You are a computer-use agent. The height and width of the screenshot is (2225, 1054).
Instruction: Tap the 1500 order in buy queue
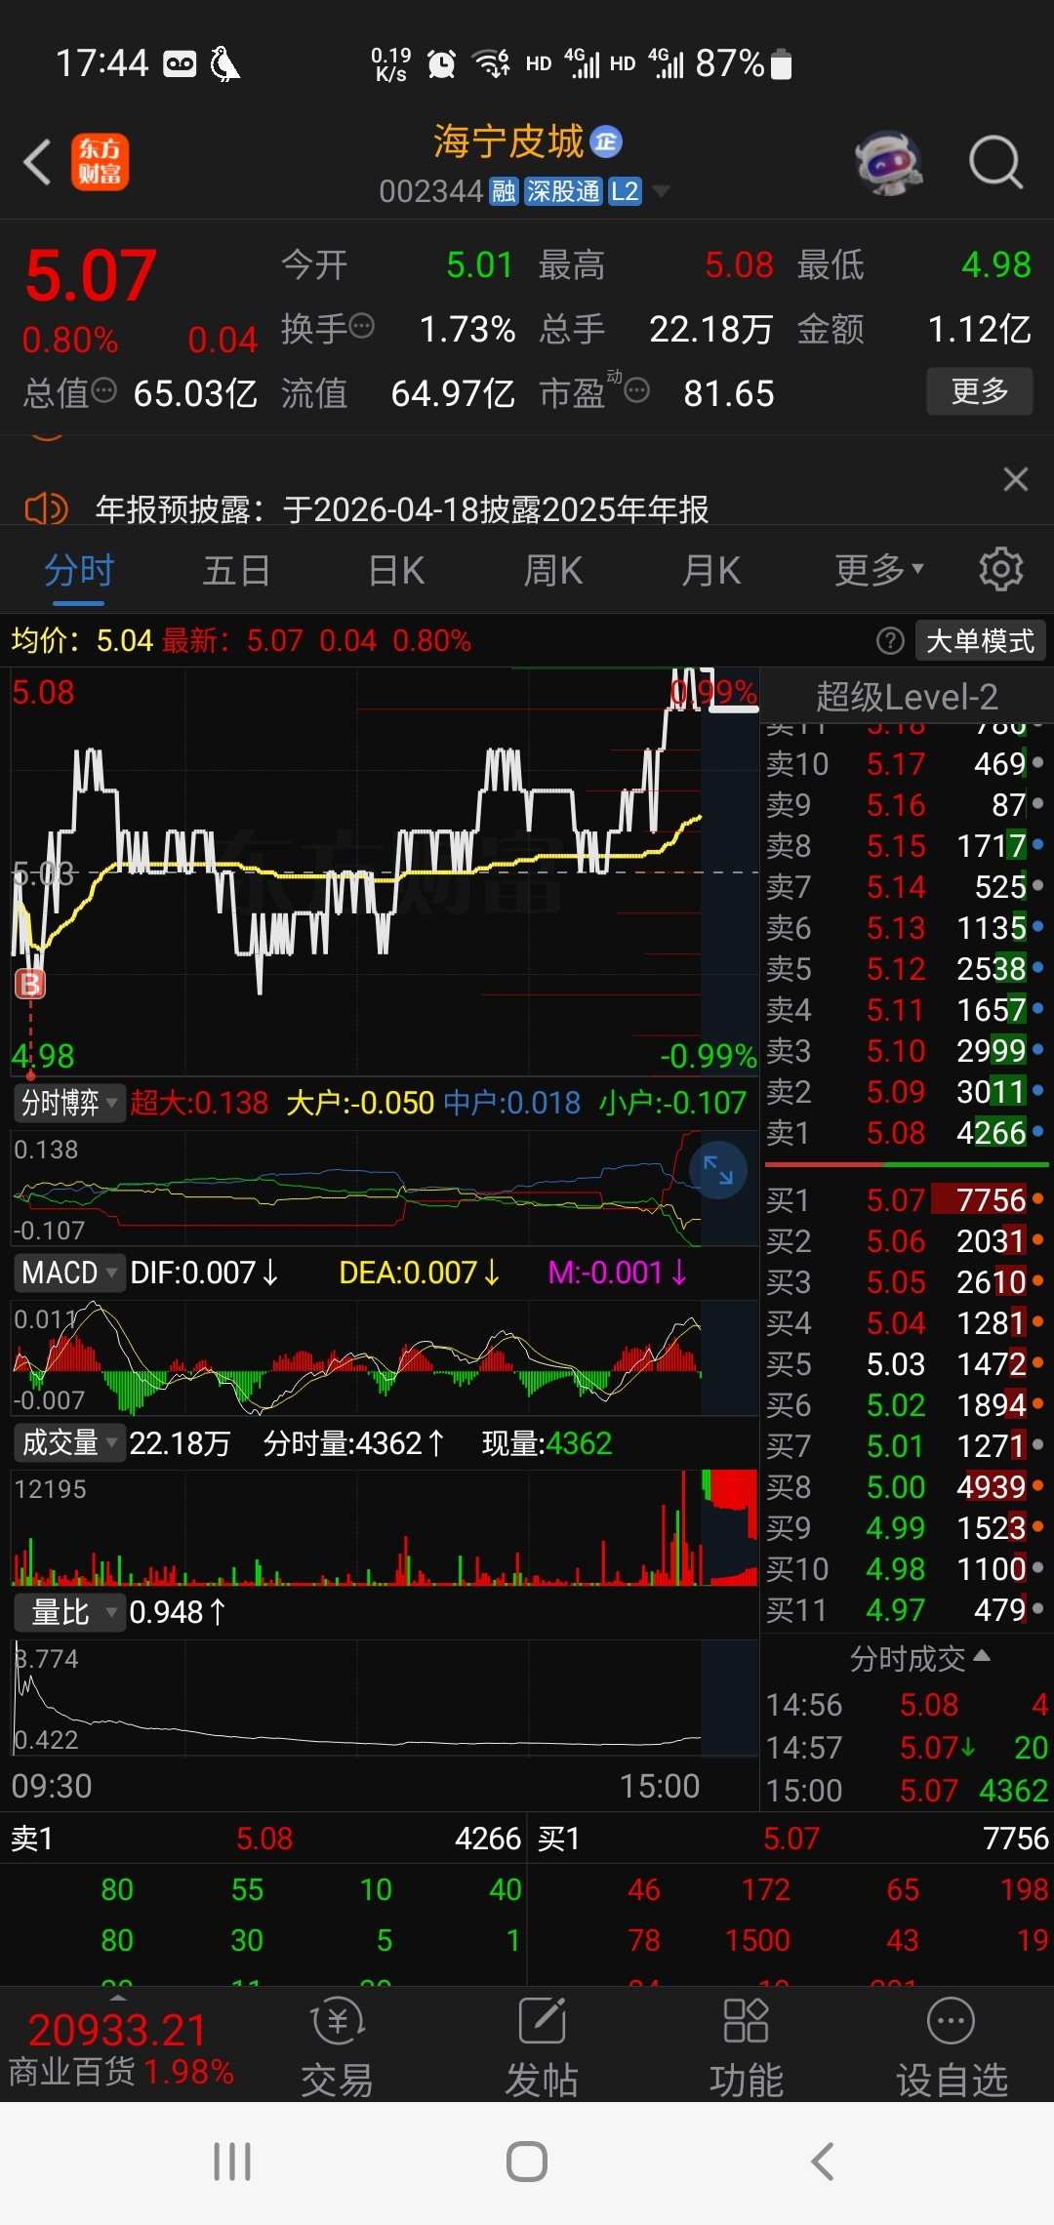[757, 1940]
